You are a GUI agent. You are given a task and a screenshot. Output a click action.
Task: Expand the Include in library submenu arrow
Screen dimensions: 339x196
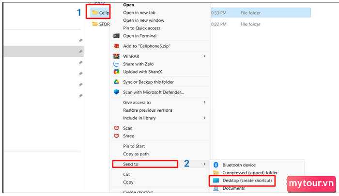pos(204,118)
